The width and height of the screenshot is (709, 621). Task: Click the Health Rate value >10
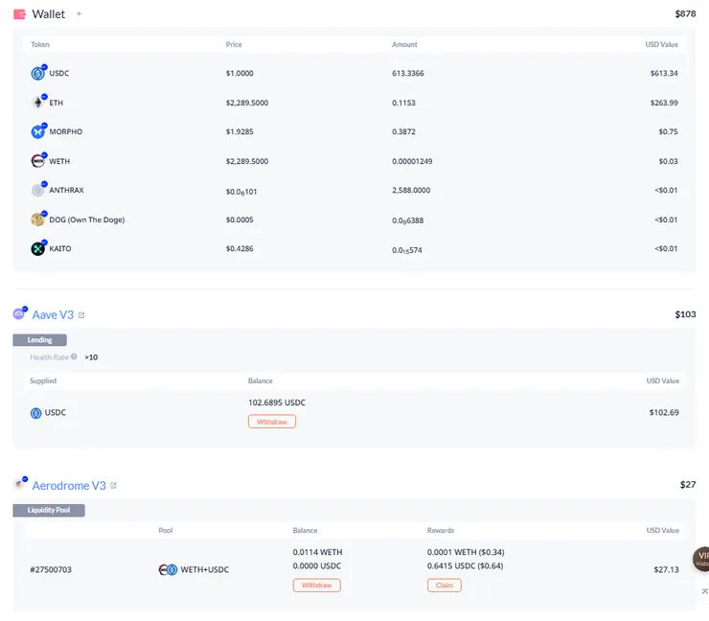click(91, 357)
